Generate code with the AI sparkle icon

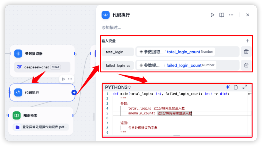228,87
